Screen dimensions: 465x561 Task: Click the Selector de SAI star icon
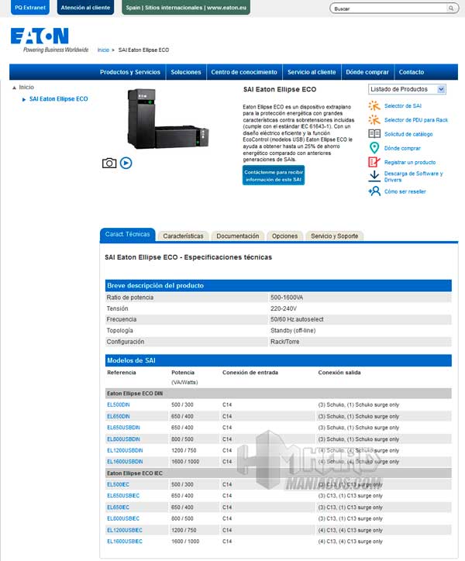point(374,106)
